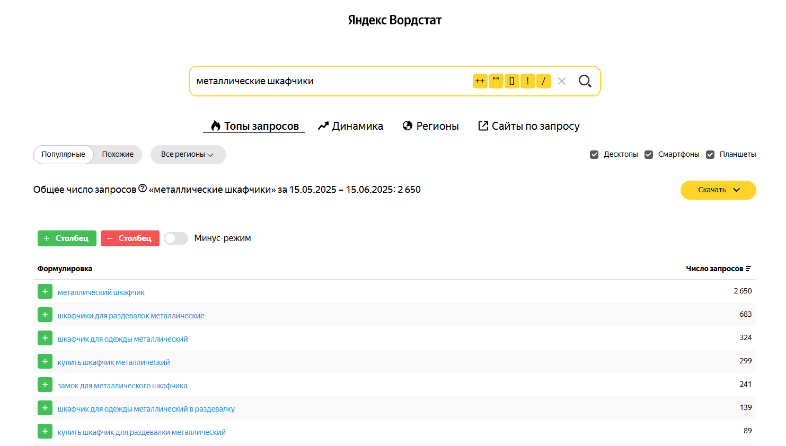Click the Яндекс Вордстат logo

(x=394, y=20)
